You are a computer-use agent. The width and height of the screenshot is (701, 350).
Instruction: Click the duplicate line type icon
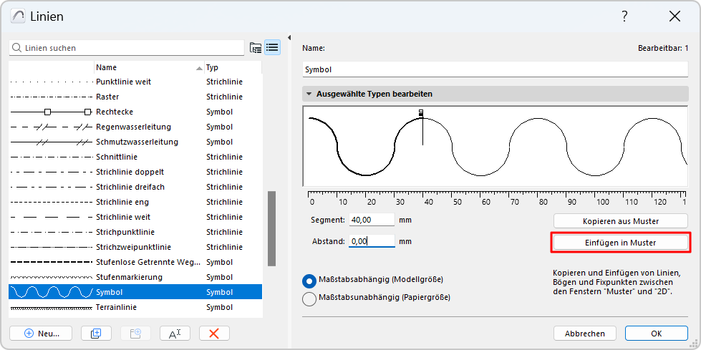coord(96,333)
